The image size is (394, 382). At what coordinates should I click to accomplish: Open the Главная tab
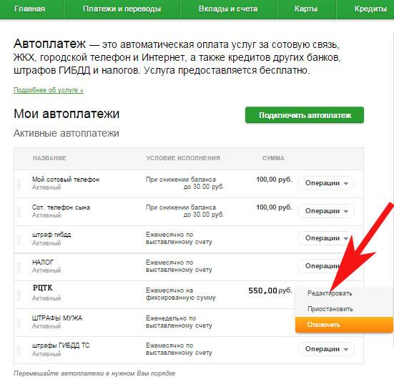click(x=29, y=9)
